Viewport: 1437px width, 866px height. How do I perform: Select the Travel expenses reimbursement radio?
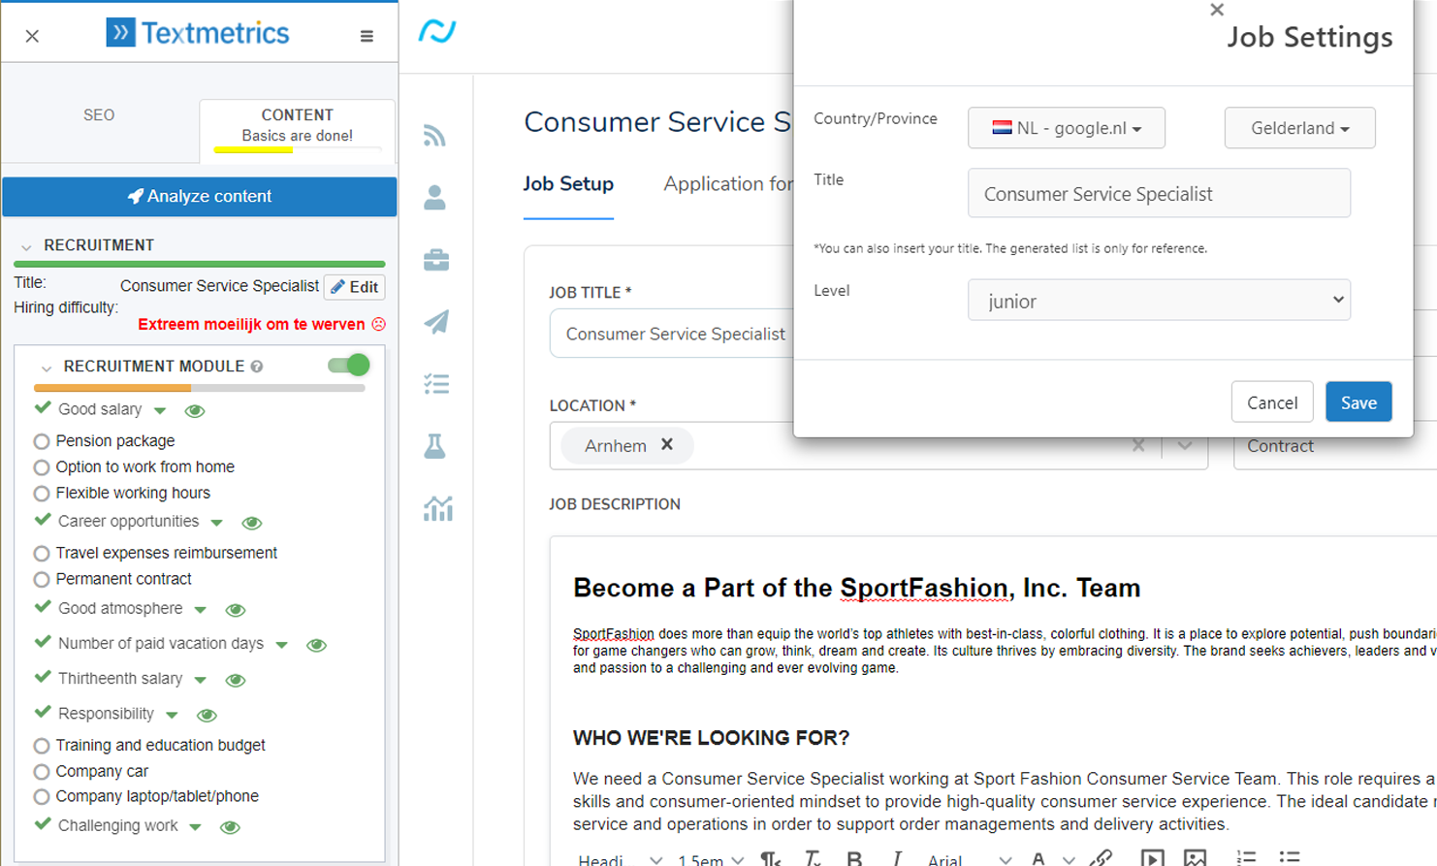pos(42,554)
